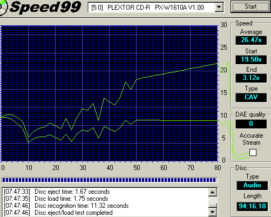Click the Start button
This screenshot has width=271, height=217.
click(250, 6)
